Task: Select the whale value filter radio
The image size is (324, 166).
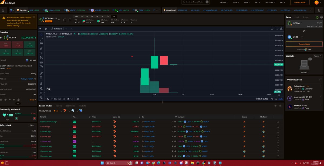Action: tap(78, 111)
